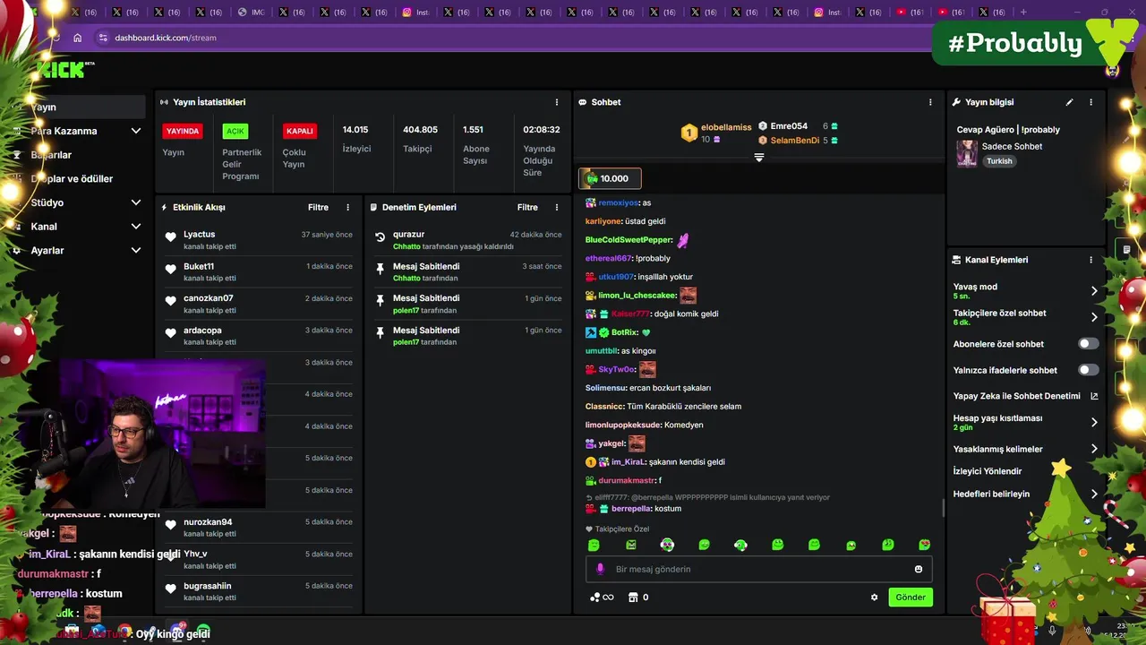Toggle Abonelere özel sohbet switch
1146x645 pixels.
(1089, 344)
